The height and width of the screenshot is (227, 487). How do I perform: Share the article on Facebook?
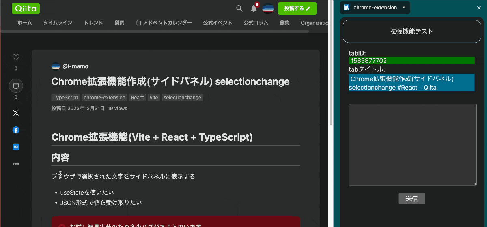click(16, 130)
